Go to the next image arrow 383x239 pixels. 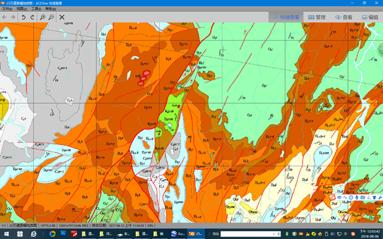tap(13, 17)
